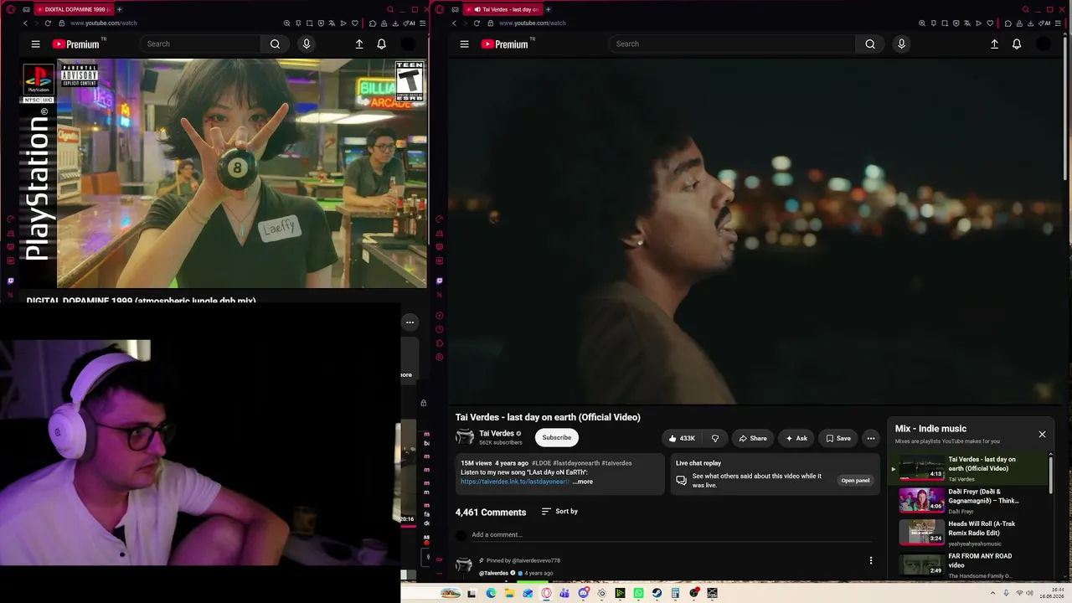Focus the YouTube search box in right window
Screen dimensions: 1072x603
733,44
